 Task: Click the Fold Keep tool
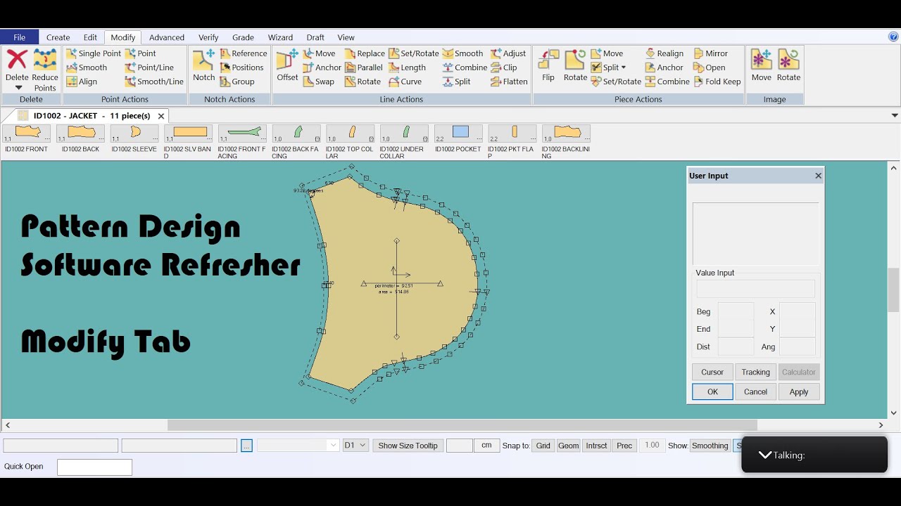tap(717, 82)
